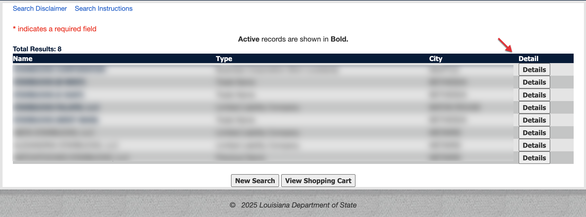586x217 pixels.
Task: Click the red arrow annotation
Action: (x=505, y=45)
